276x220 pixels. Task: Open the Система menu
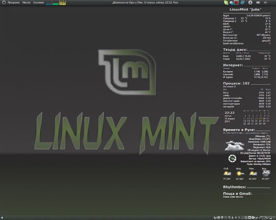[x=38, y=2]
